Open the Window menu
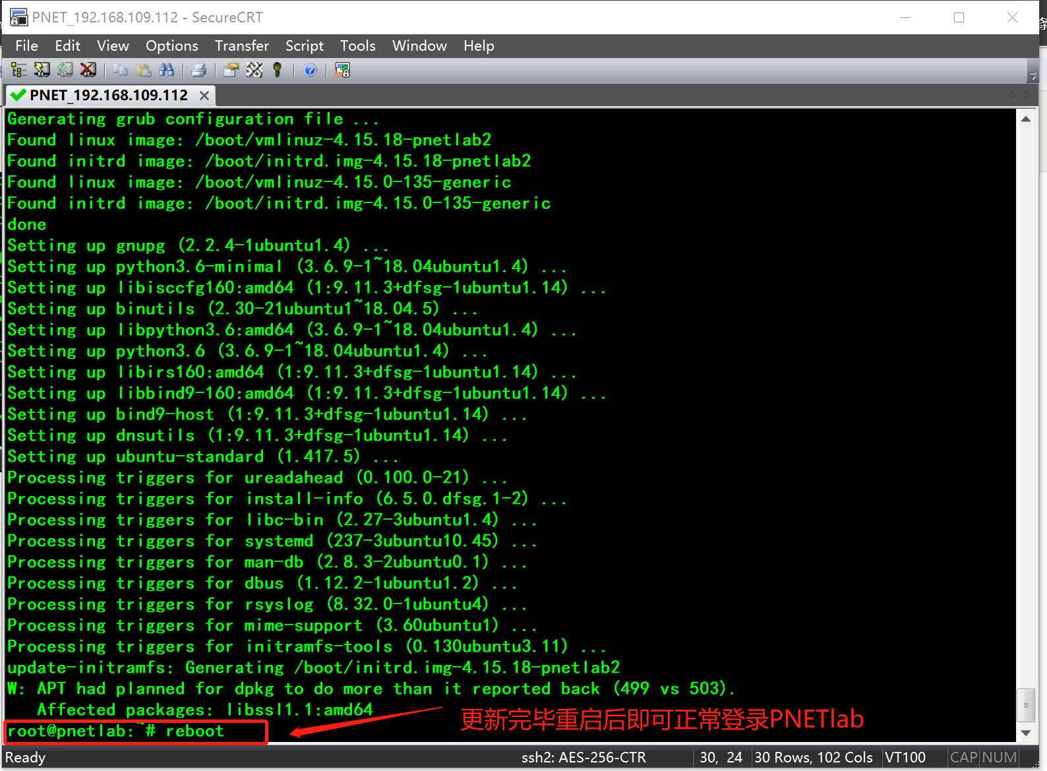The height and width of the screenshot is (771, 1047). (419, 46)
